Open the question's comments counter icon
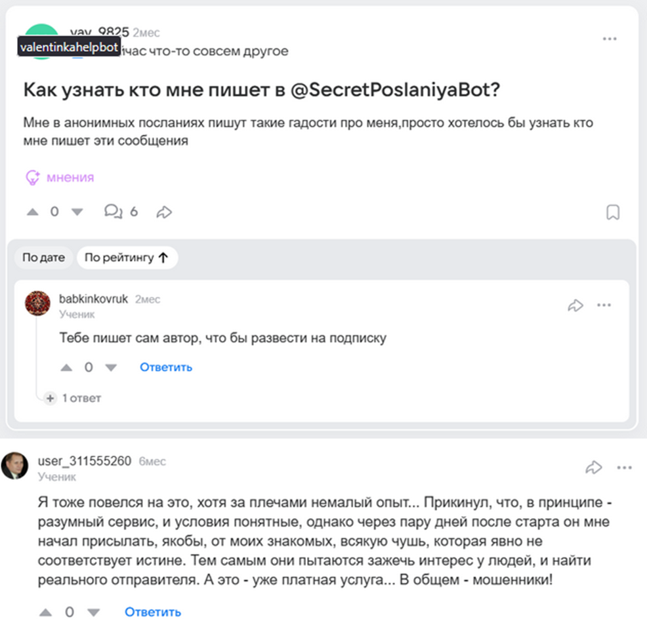 click(x=114, y=211)
